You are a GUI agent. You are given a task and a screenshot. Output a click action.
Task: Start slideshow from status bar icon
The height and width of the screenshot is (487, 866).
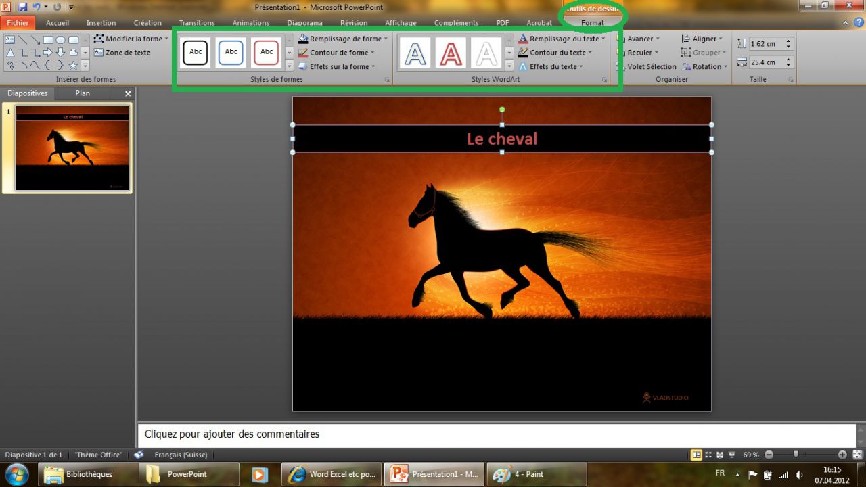pos(731,455)
